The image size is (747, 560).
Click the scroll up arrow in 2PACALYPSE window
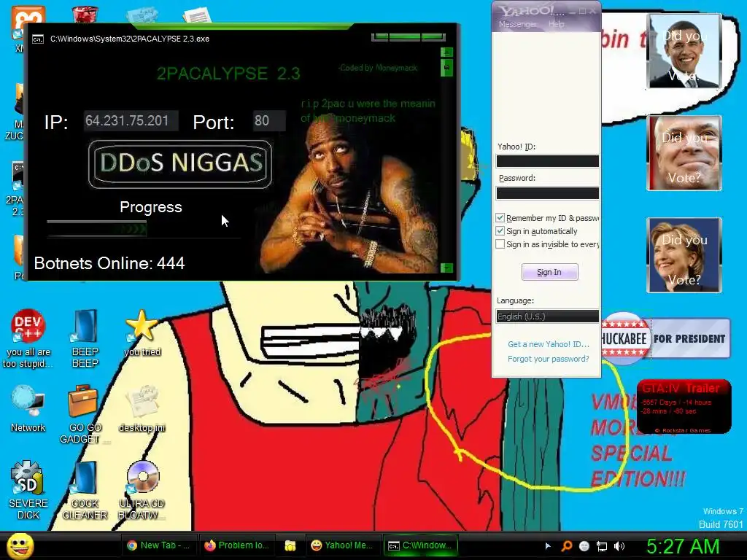[447, 52]
